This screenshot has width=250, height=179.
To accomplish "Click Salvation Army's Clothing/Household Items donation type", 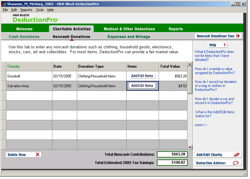I will click(102, 86).
